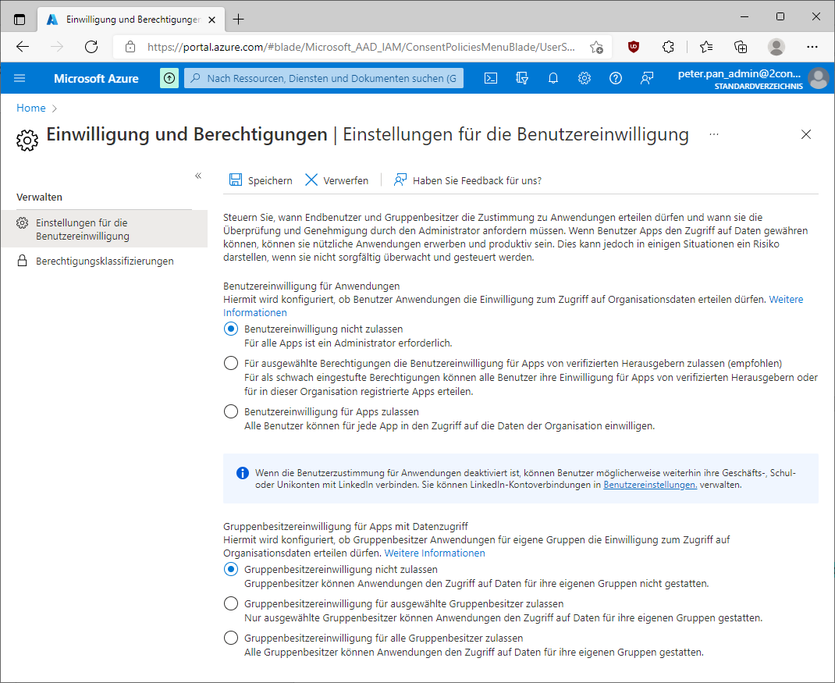Open Einstellungen für die Benutzereinwilligung menu item
The image size is (835, 683).
coord(104,229)
